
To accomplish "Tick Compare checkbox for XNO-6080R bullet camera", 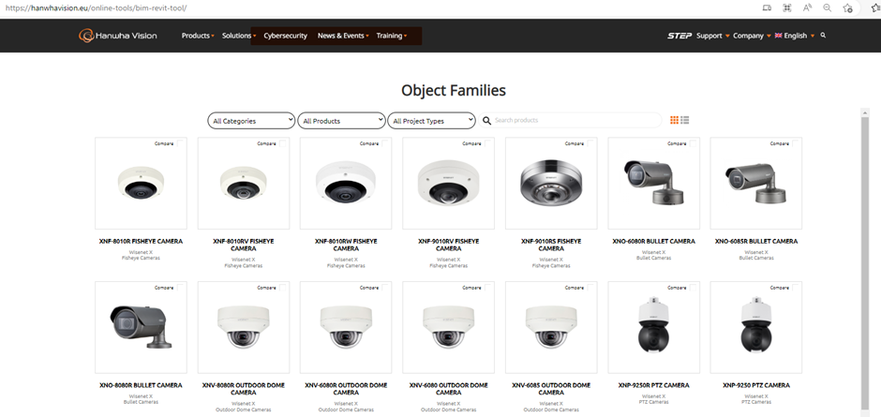I will point(694,143).
